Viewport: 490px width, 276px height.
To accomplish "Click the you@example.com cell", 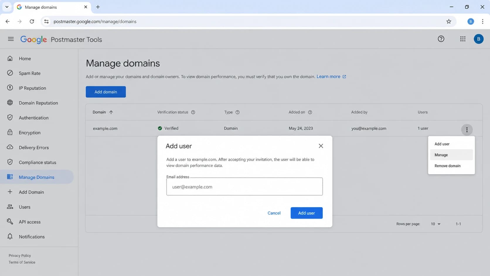I will tap(369, 128).
